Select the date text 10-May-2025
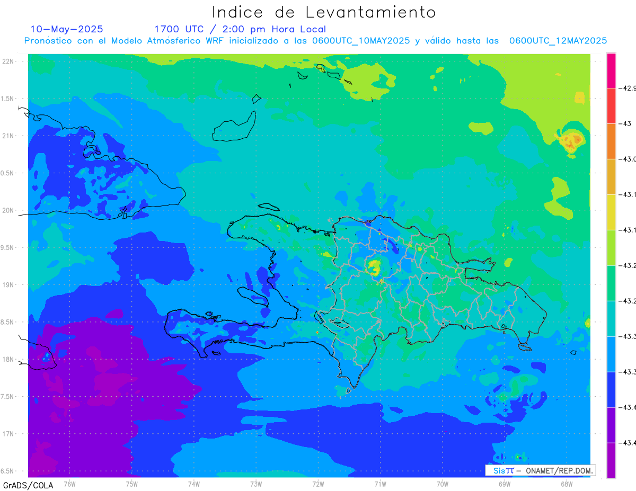 point(67,29)
